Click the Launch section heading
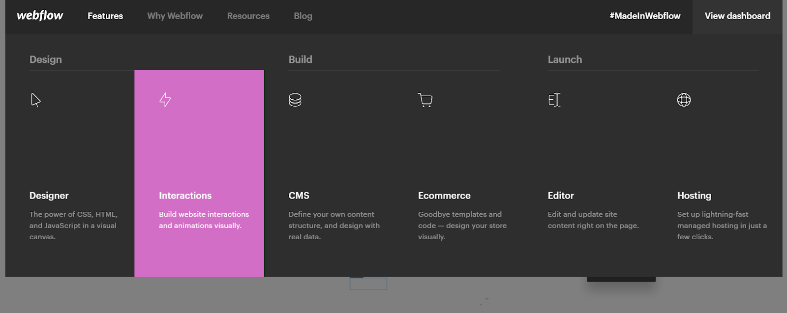787x313 pixels. [565, 59]
